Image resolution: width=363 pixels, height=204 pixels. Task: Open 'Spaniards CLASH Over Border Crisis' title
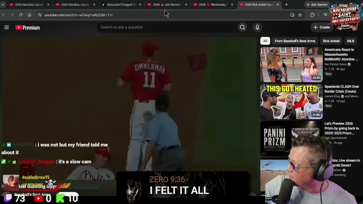(x=342, y=89)
